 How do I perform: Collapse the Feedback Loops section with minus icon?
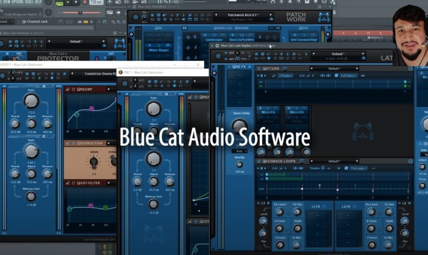[410, 162]
